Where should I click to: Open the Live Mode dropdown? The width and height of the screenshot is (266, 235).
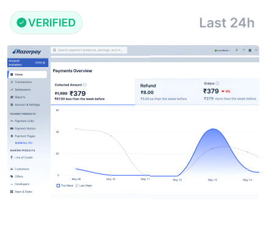click(223, 51)
